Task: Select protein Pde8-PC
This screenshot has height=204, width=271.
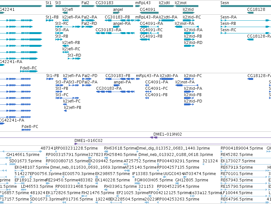Action: 26,130
